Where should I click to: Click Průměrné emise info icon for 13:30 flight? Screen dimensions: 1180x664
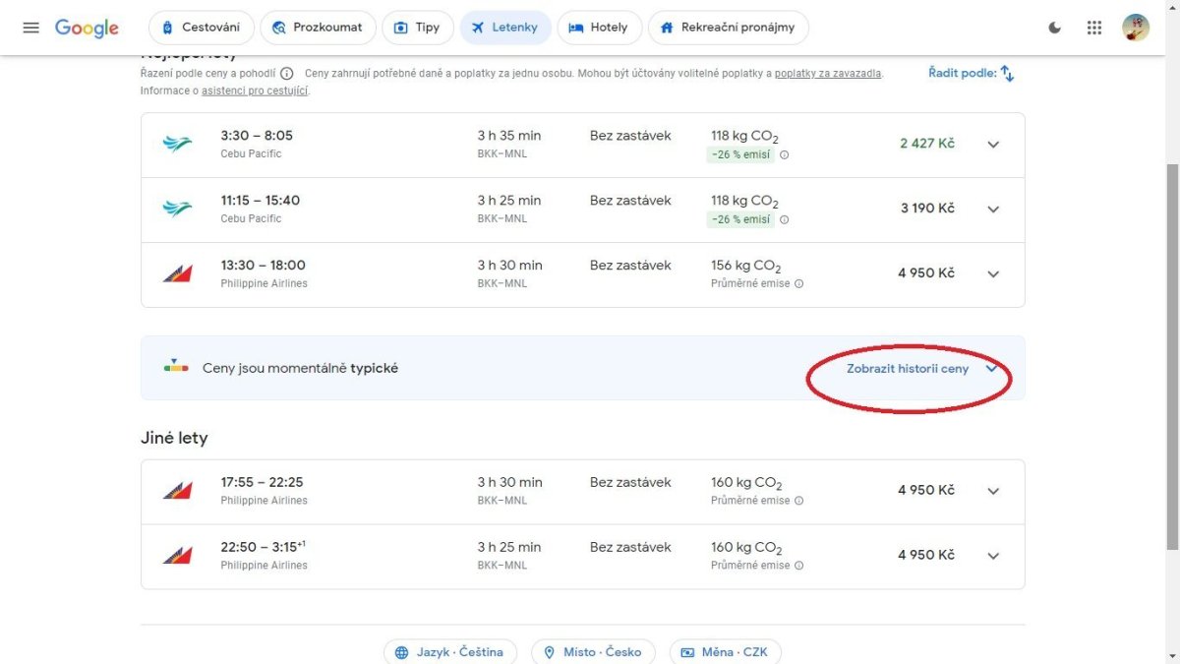[x=798, y=284]
